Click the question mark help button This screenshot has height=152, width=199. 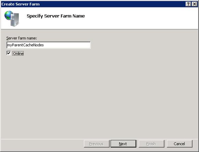coord(188,4)
